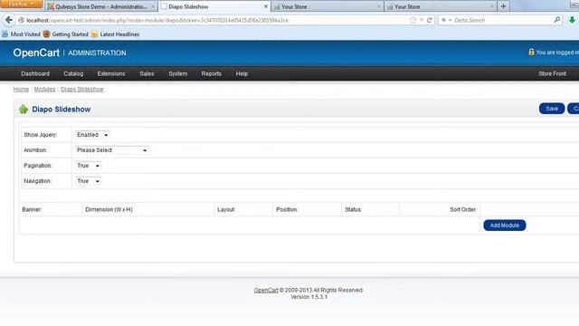Click the Layout column header

pyautogui.click(x=226, y=209)
